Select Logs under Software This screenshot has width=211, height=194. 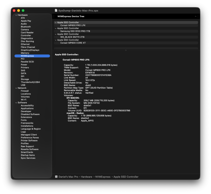coord(23,132)
